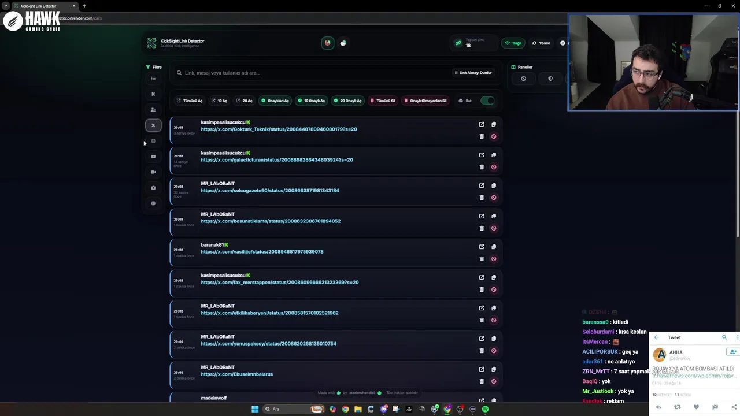Viewport: 740px width, 416px height.
Task: Open the bosunatiklama status link
Action: [x=271, y=221]
